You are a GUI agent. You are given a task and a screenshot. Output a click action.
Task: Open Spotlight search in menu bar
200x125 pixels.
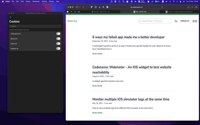[177, 2]
